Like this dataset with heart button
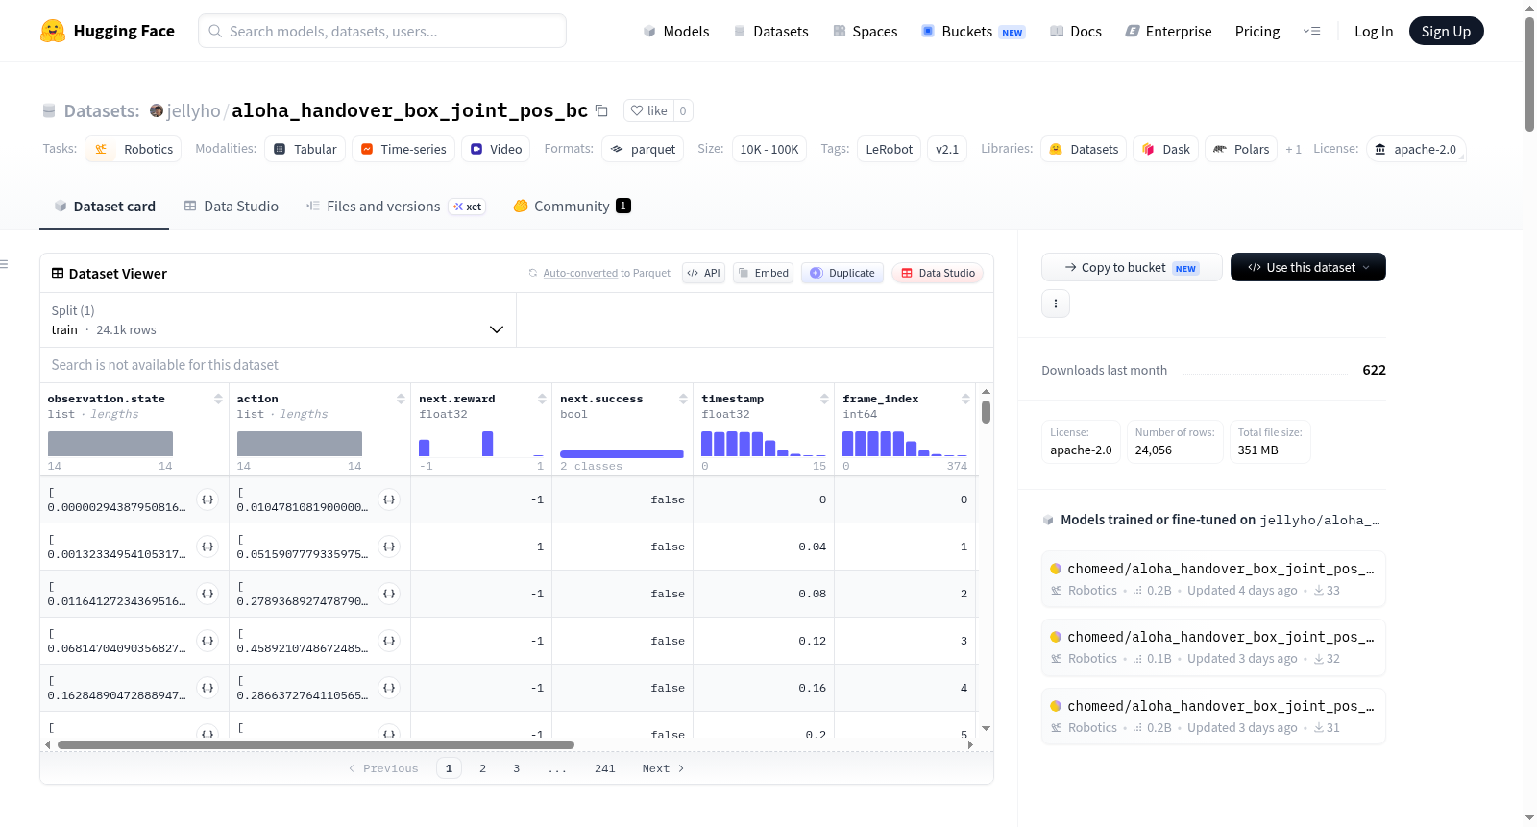Image resolution: width=1537 pixels, height=827 pixels. (648, 110)
